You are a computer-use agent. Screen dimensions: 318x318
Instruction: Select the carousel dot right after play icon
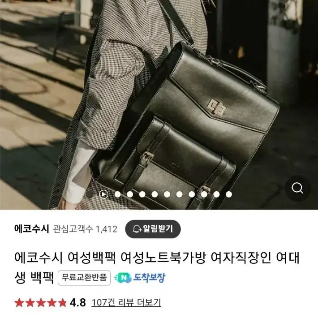pos(118,194)
